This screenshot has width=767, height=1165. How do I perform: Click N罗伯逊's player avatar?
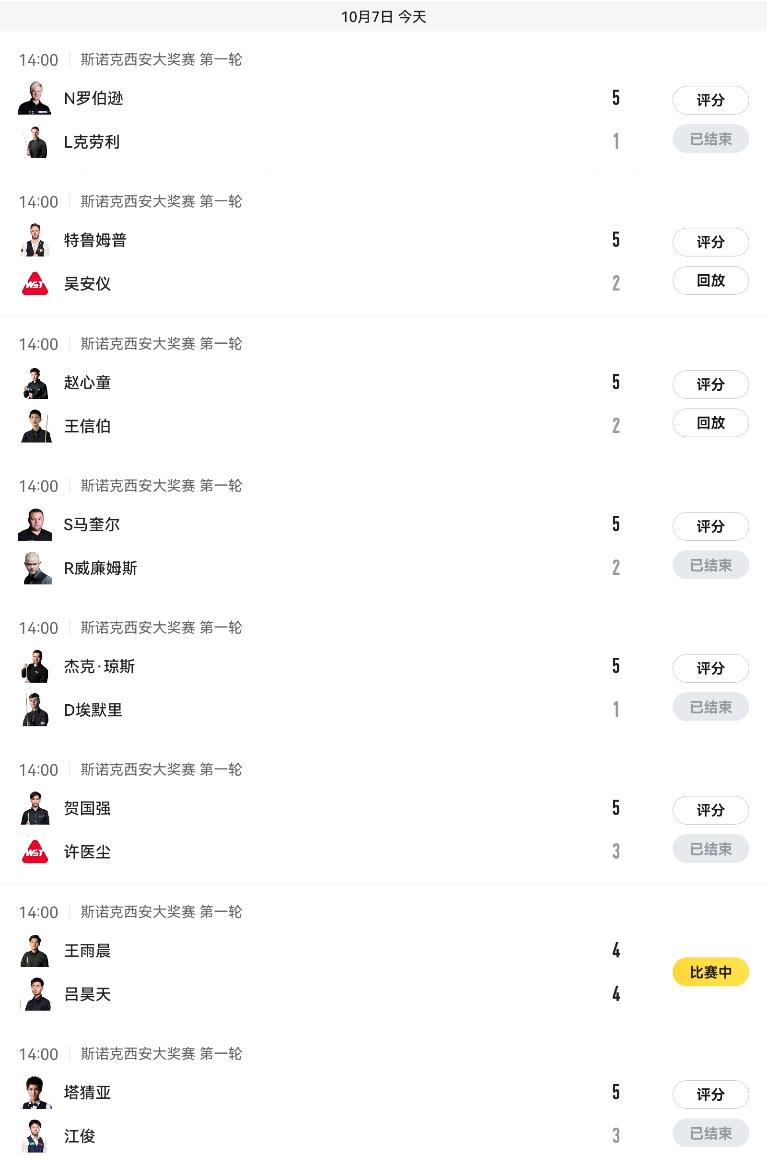(x=35, y=98)
